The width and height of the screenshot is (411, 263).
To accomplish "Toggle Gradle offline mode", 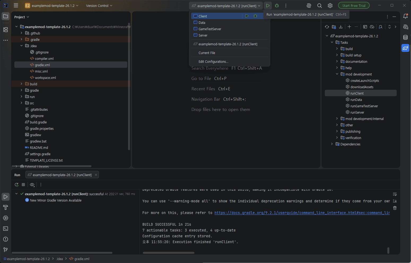I will pyautogui.click(x=372, y=27).
